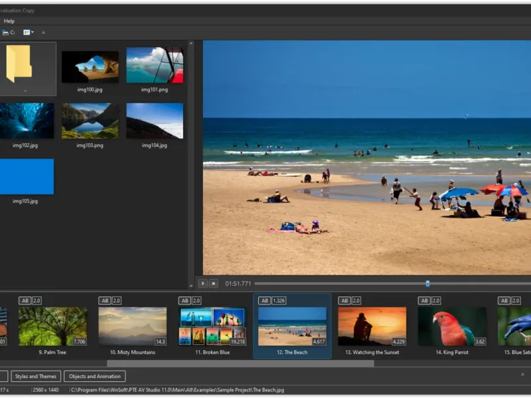
Task: Go up one folder with arrow icon
Action: 43,33
